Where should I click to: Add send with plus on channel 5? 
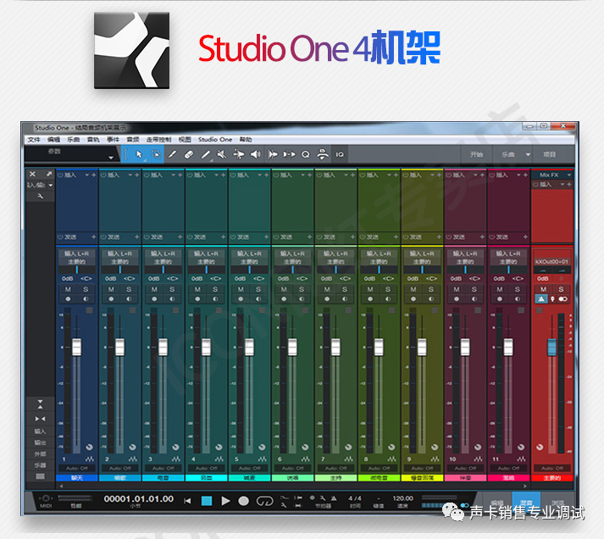coord(266,237)
